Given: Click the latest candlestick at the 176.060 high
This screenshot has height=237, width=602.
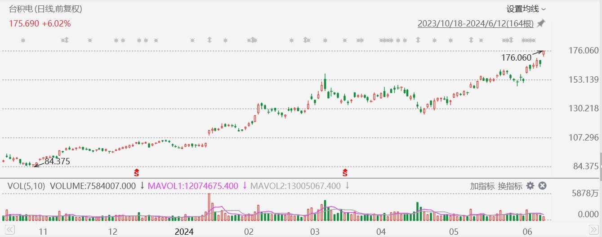Looking at the screenshot, I should pyautogui.click(x=544, y=53).
